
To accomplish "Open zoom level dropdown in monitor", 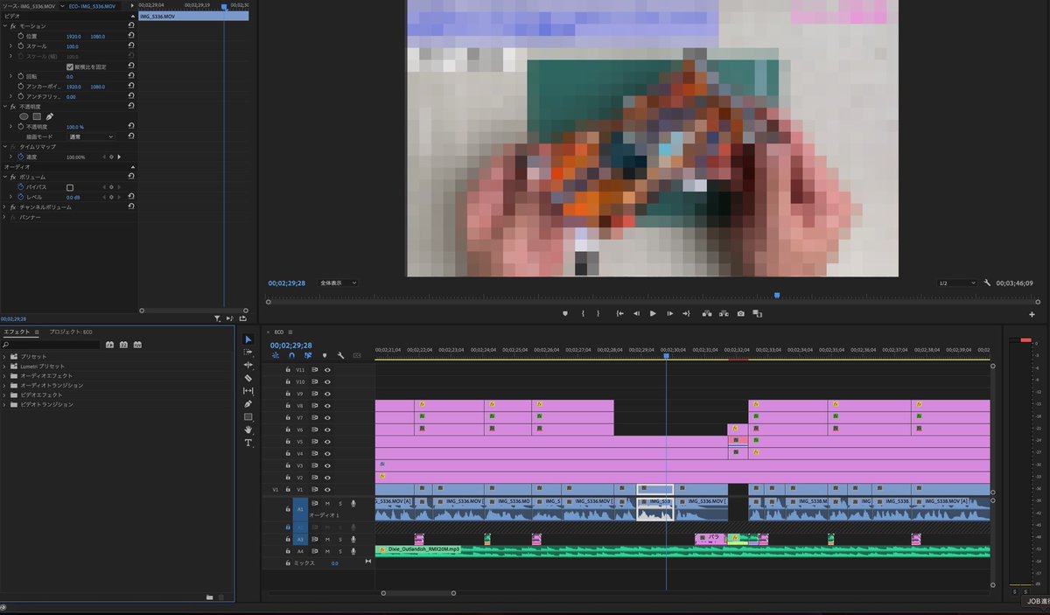I will (338, 283).
